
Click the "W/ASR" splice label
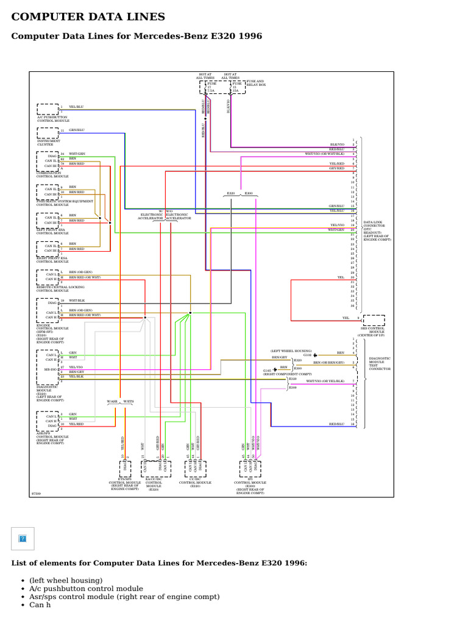click(x=112, y=402)
